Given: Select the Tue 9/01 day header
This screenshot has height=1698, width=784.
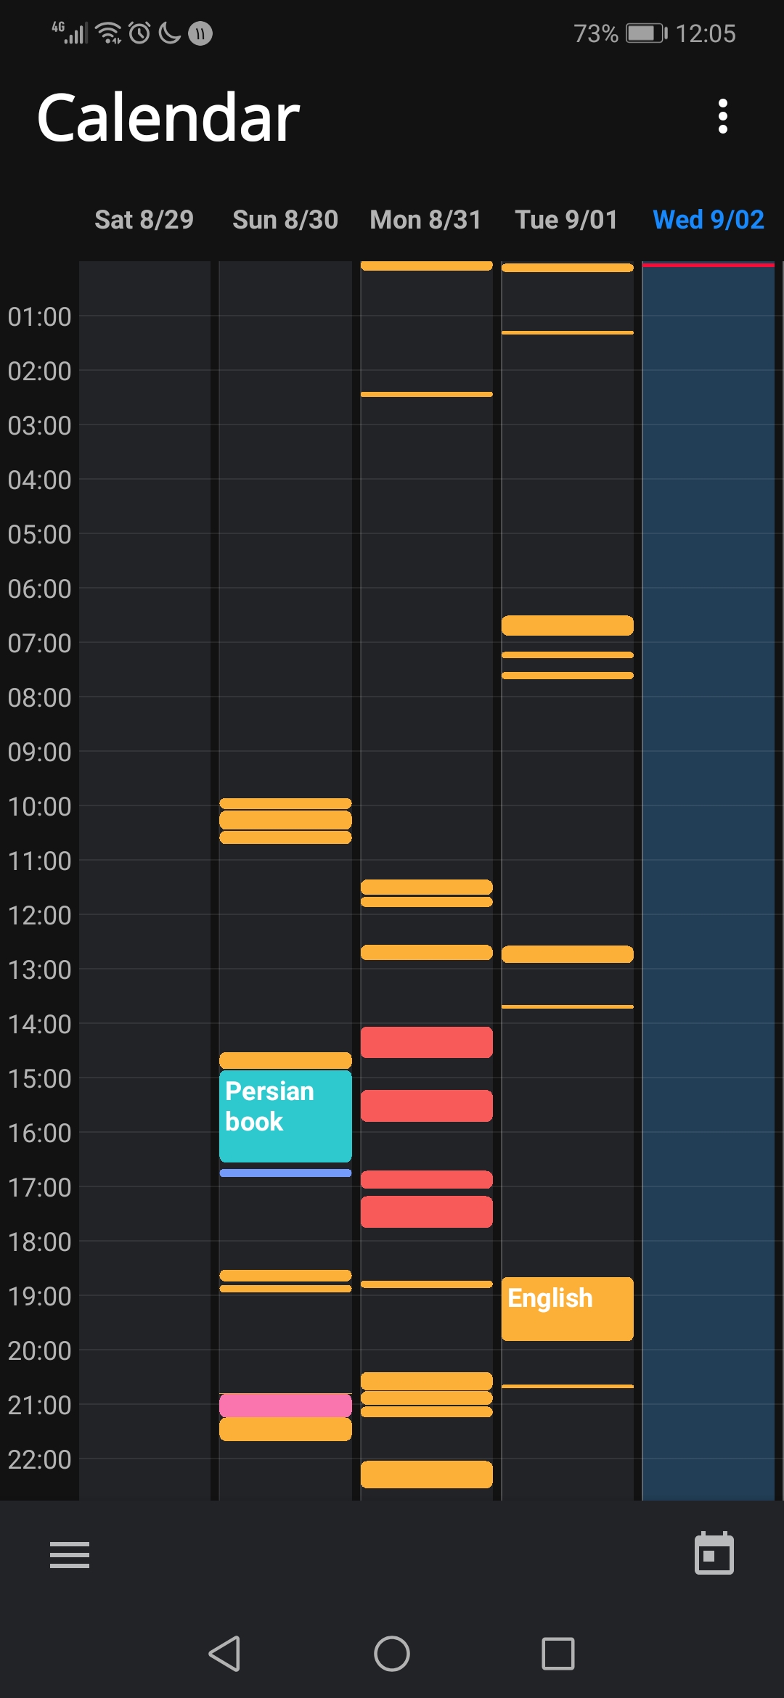Looking at the screenshot, I should [x=566, y=219].
